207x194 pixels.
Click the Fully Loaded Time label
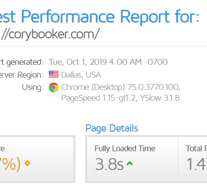click(x=125, y=149)
